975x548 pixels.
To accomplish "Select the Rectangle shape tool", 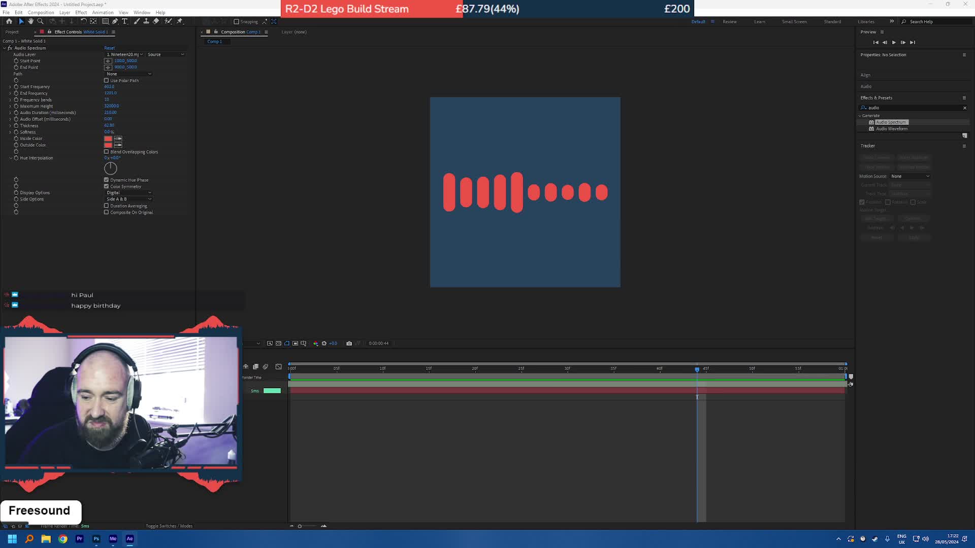I will coord(105,21).
